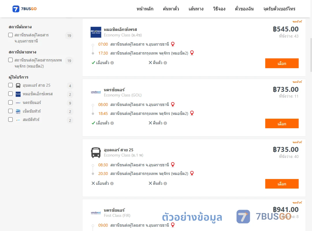312x231 pixels.
Task: Open the หน้าหลัก menu item
Action: [145, 9]
